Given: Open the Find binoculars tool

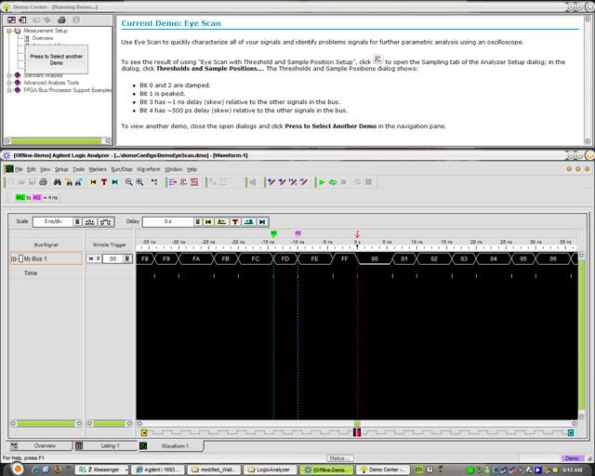Looking at the screenshot, I should [x=58, y=182].
